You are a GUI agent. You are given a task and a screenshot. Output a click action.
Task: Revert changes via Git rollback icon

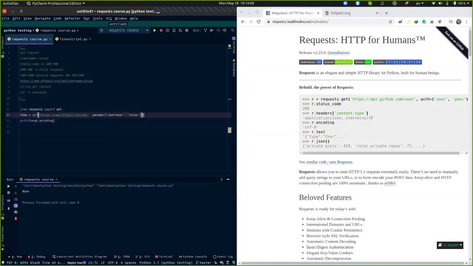click(x=224, y=30)
